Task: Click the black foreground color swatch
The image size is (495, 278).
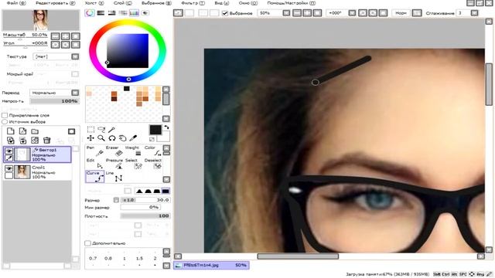Action: pos(155,130)
